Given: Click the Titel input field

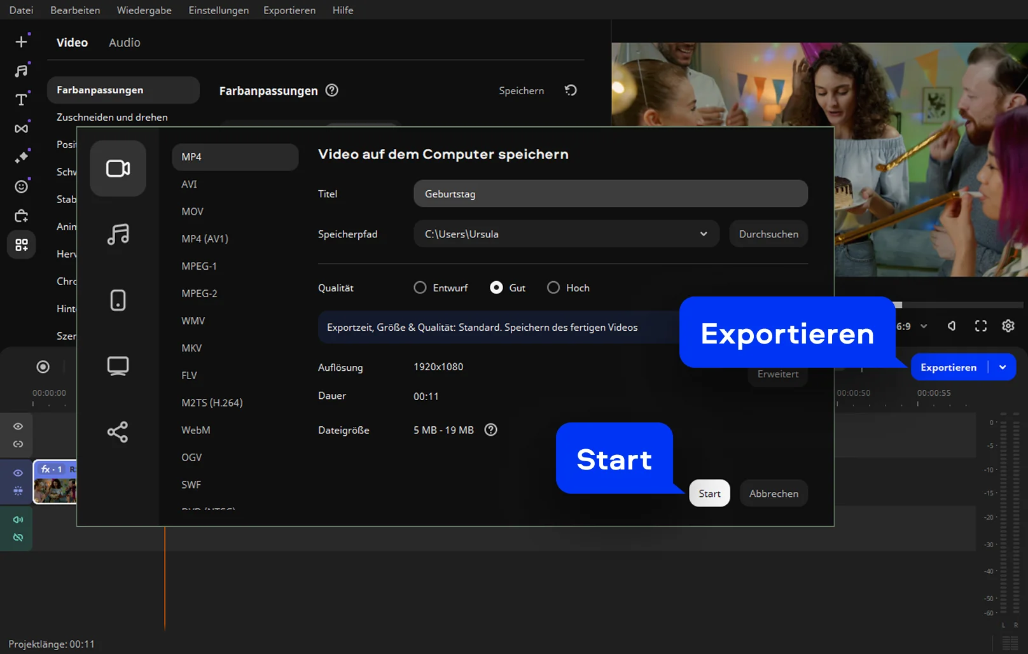Looking at the screenshot, I should (x=610, y=194).
